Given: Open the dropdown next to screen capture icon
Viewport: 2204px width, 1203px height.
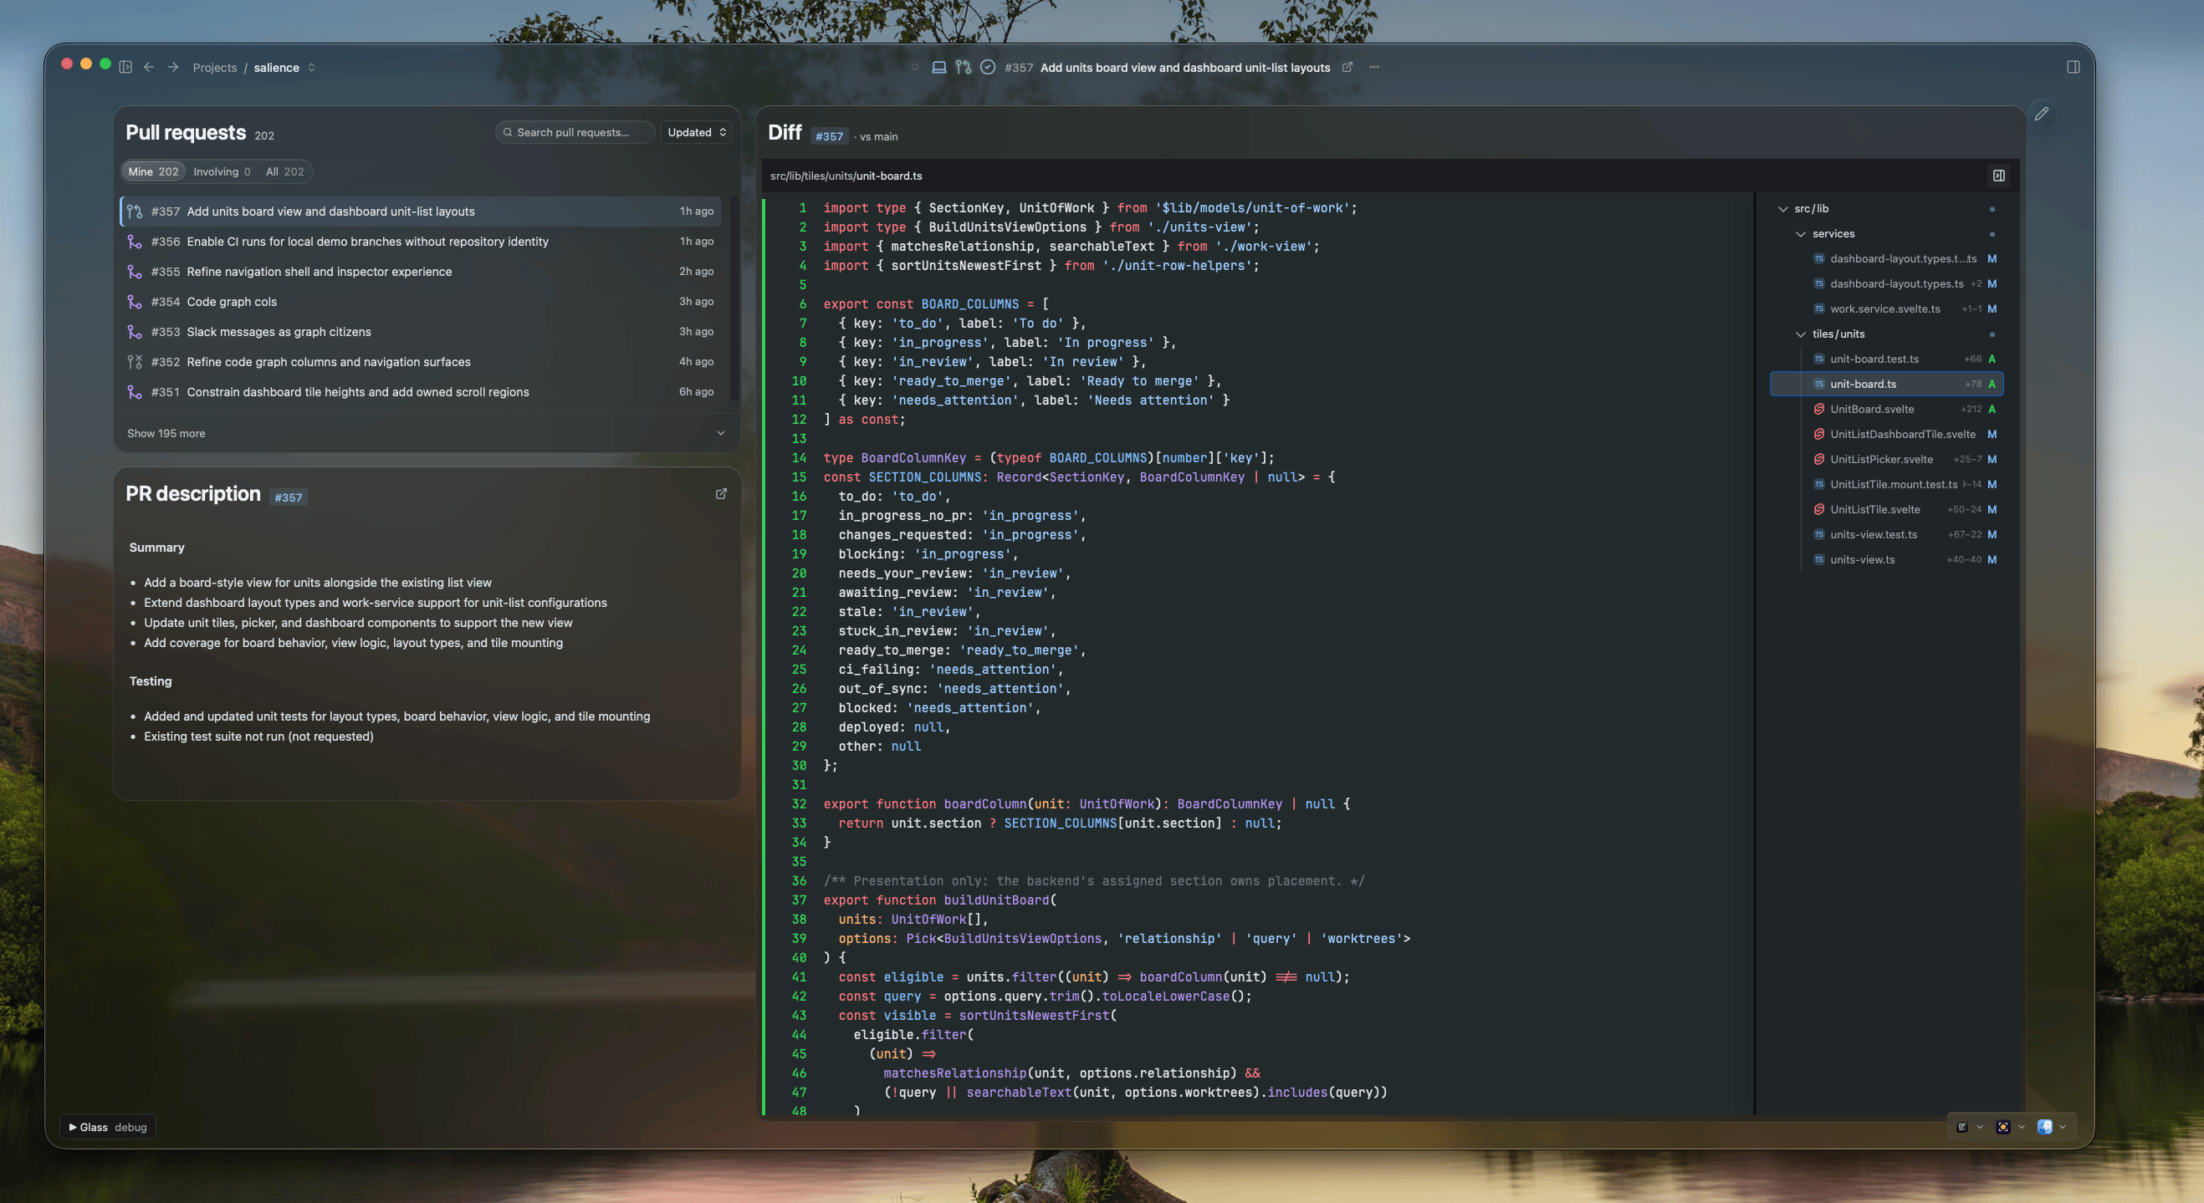Looking at the screenshot, I should tap(2022, 1127).
